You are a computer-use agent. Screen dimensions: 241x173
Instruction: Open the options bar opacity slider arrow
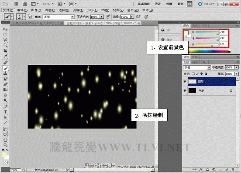point(102,17)
